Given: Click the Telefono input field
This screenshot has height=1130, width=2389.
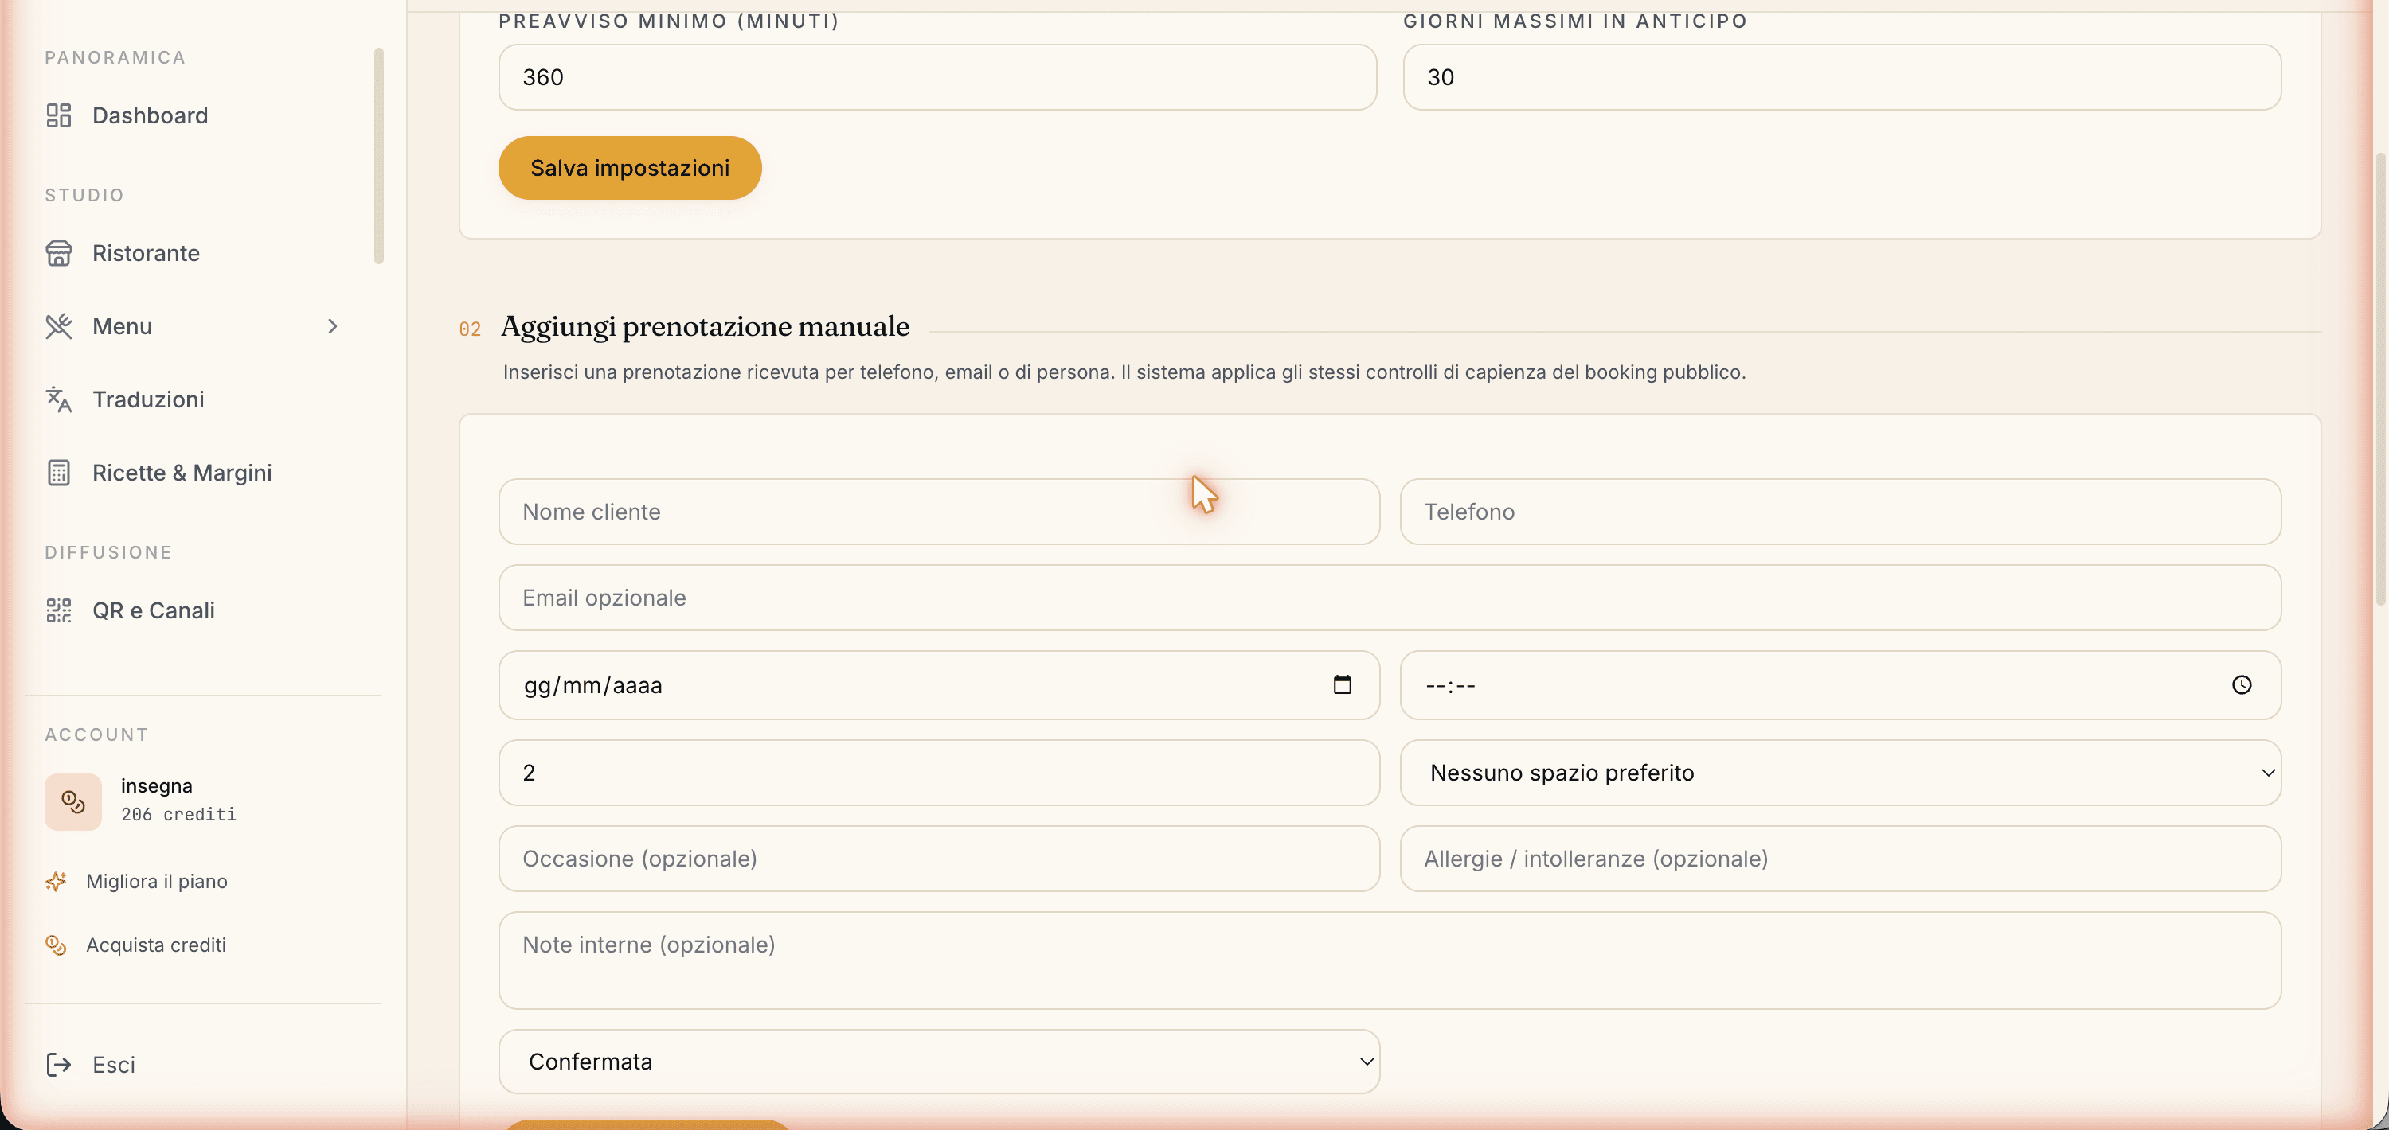Looking at the screenshot, I should pos(1840,512).
